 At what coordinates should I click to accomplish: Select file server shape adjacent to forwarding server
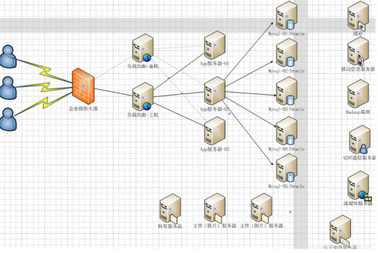point(215,208)
